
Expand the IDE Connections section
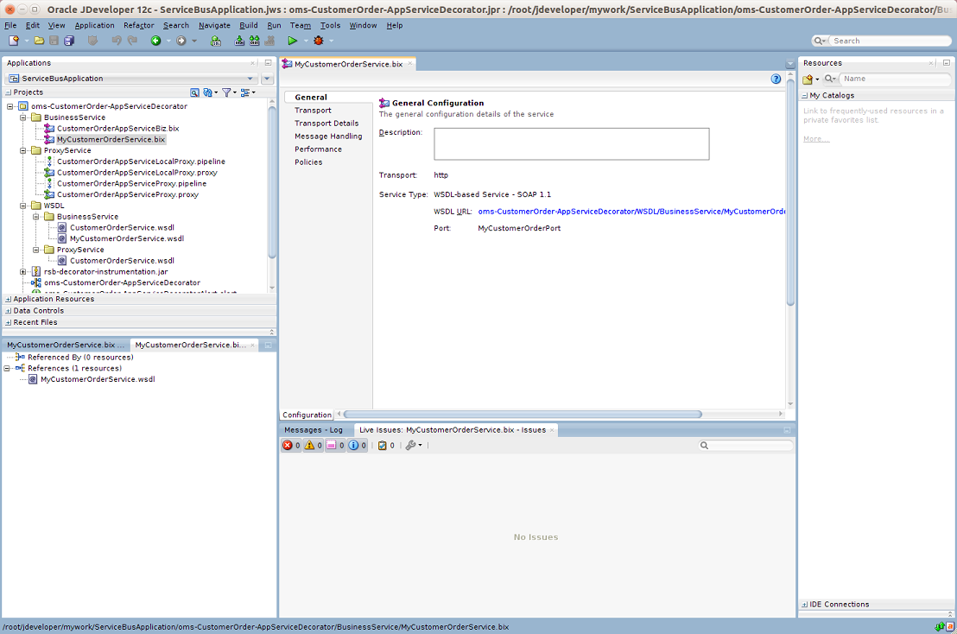coord(804,605)
